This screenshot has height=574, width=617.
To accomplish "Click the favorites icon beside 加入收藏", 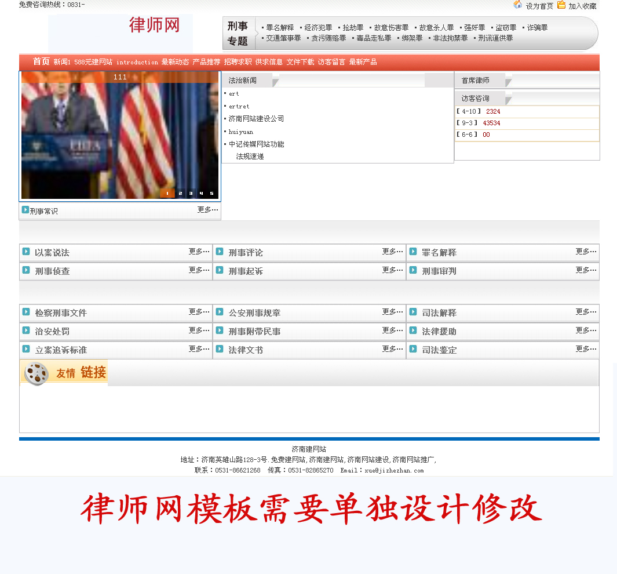I will coord(561,5).
